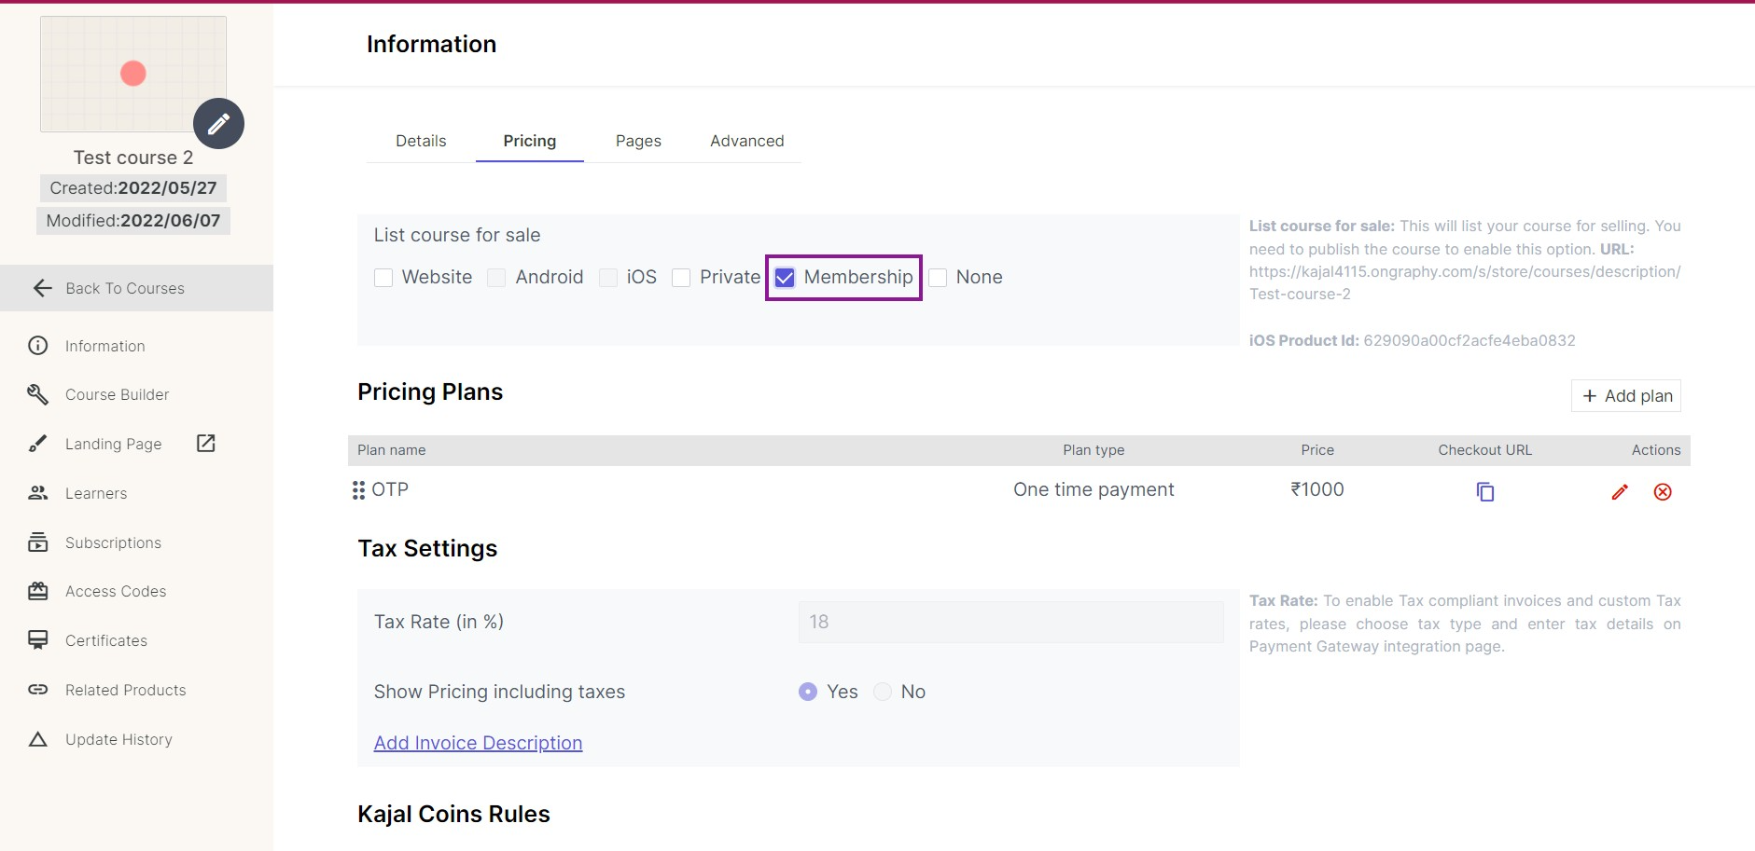Open the Certificates section

click(105, 641)
